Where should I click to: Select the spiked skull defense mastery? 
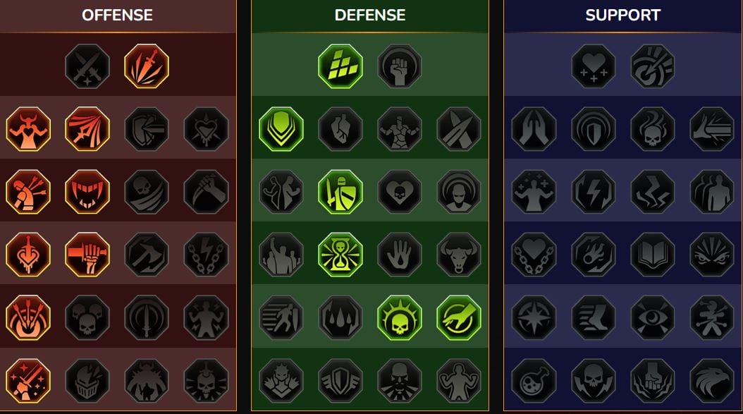(400, 318)
